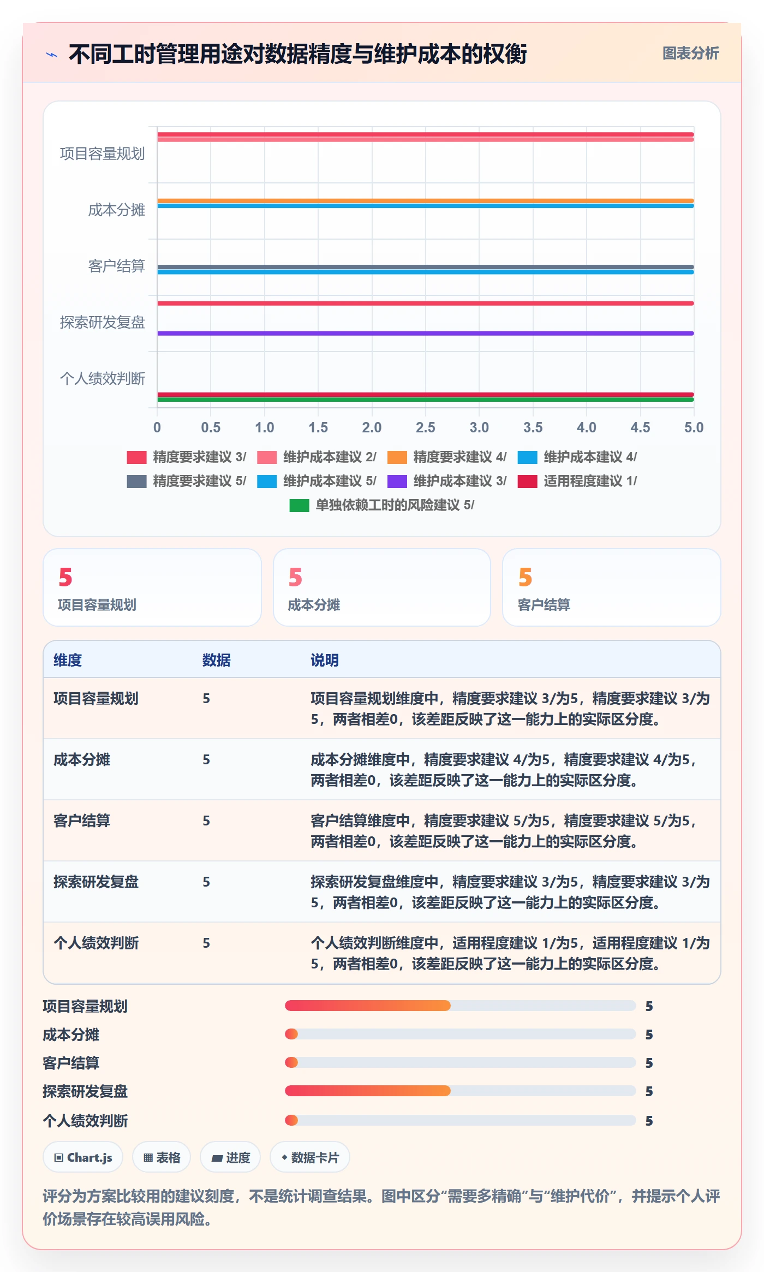Toggle the 维护成本建议 5/ legend entry
Viewport: 764px width, 1272px height.
click(317, 481)
